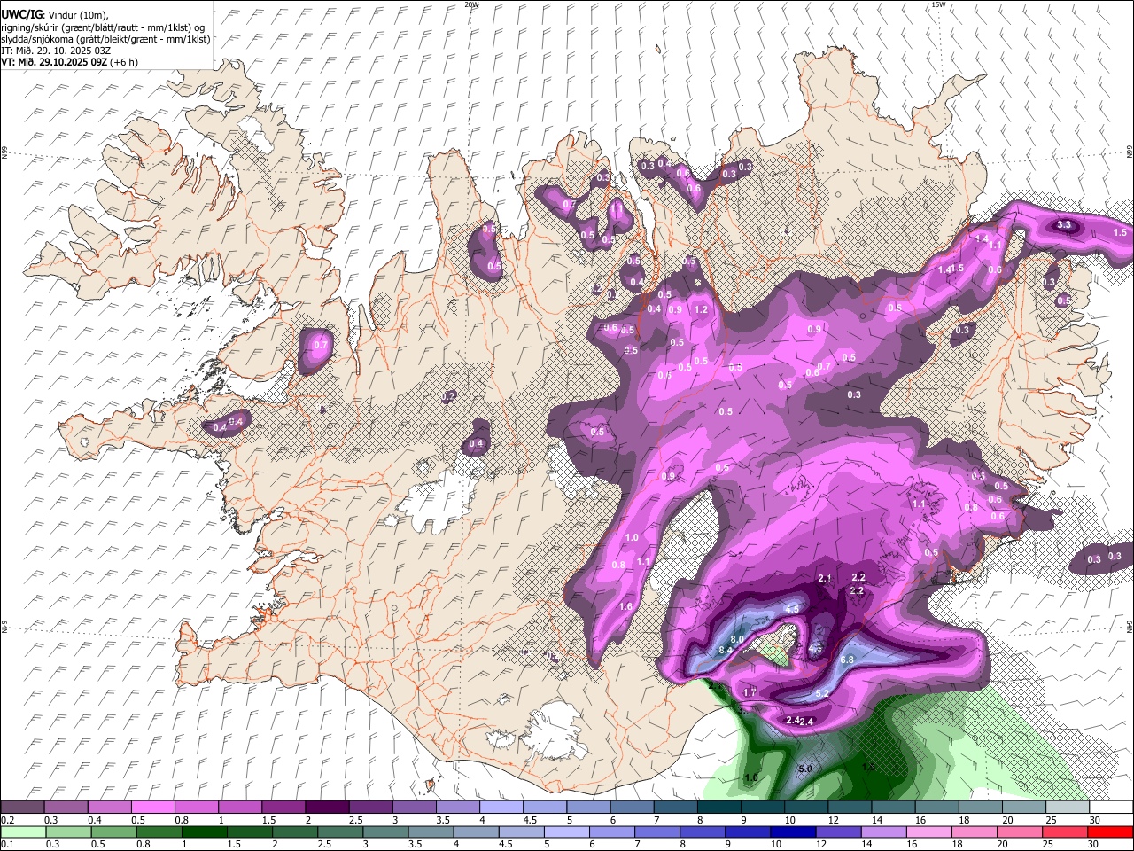1134x851 pixels.
Task: Select top legend swatch above label 25
Action: (x=1067, y=808)
